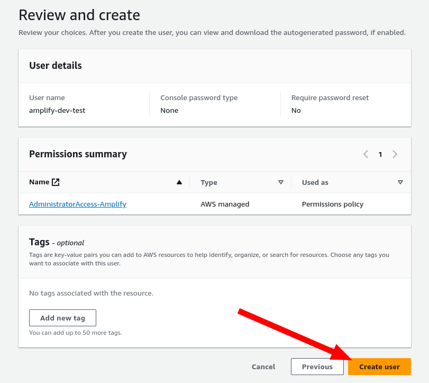
Task: Go to previous permissions page chevron
Action: point(366,154)
